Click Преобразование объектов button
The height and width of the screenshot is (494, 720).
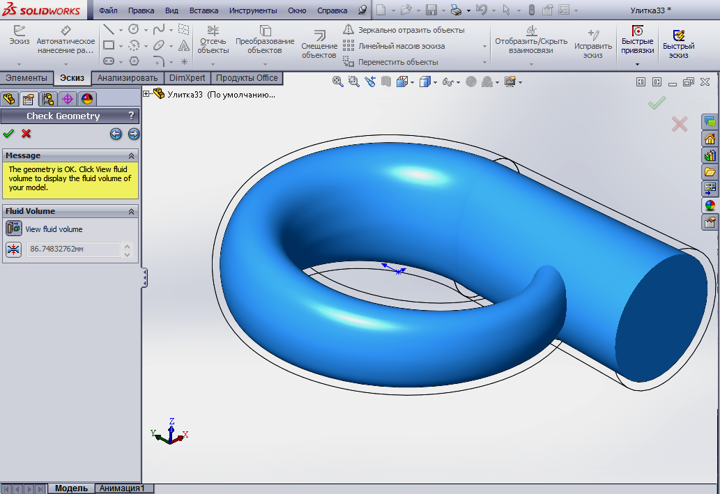[x=265, y=40]
